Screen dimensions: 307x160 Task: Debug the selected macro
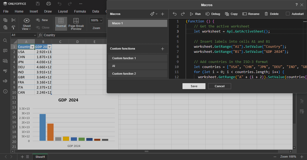click(x=213, y=14)
